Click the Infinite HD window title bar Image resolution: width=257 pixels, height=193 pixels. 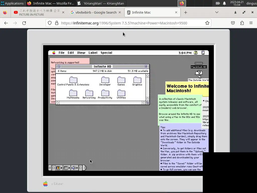[102, 66]
